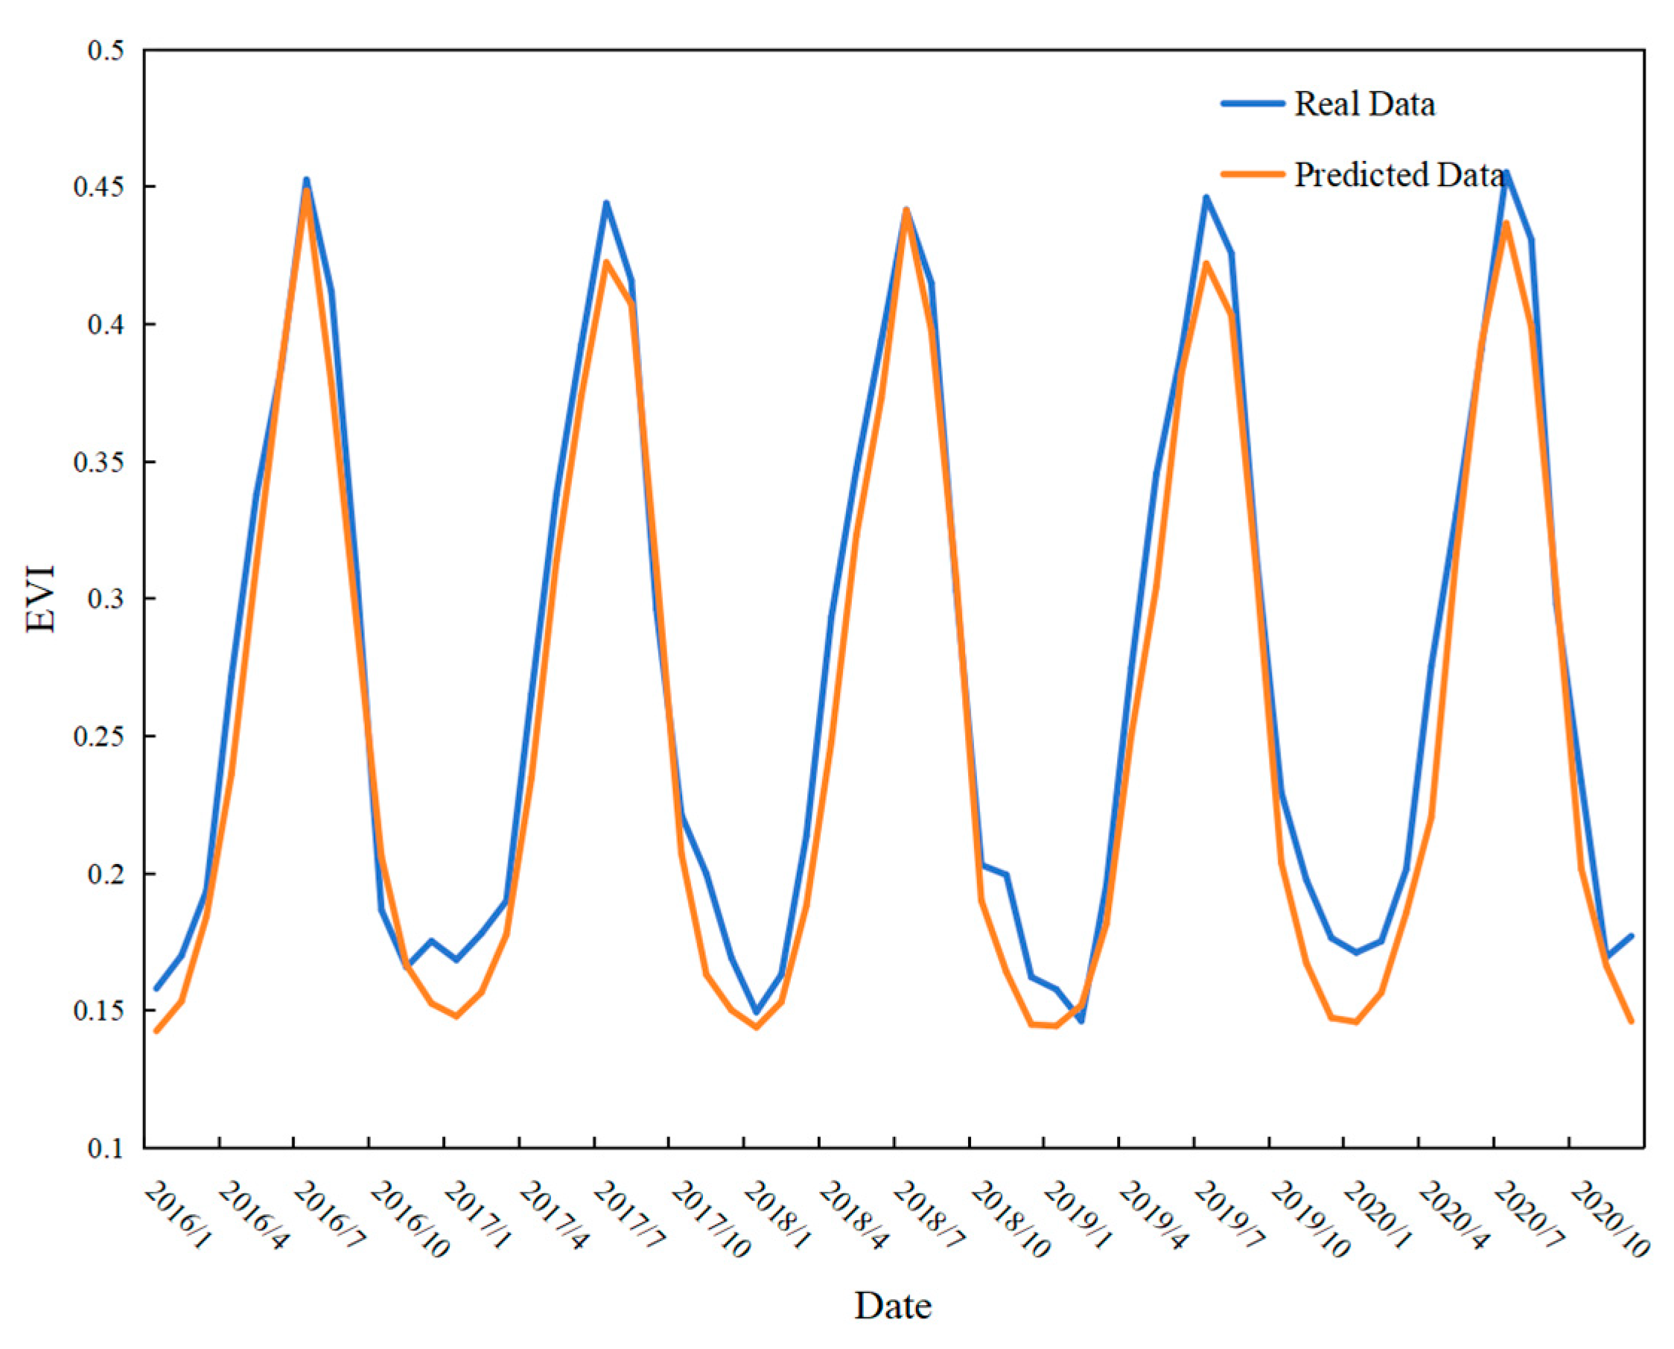Click the 'Predicted Data' legend label

click(x=1398, y=174)
